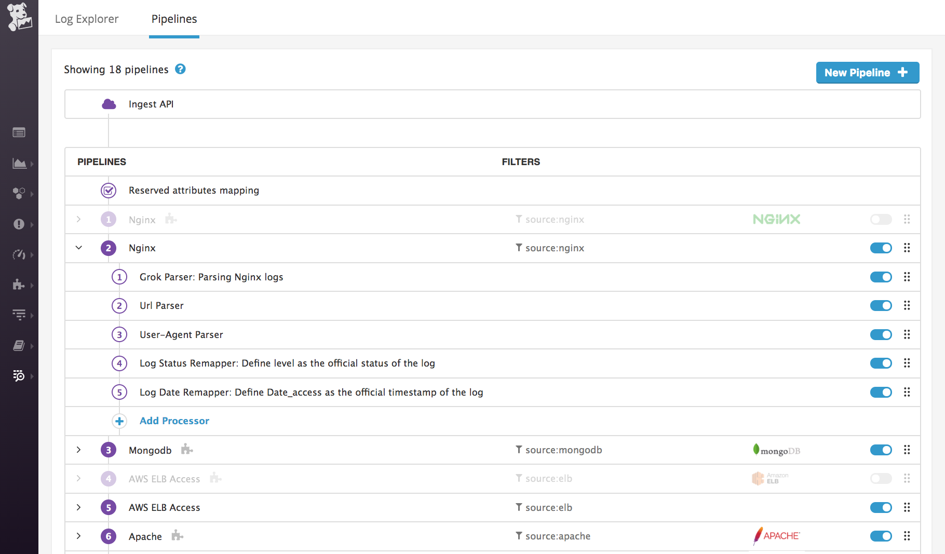
Task: Click the New Pipeline button
Action: tap(867, 73)
